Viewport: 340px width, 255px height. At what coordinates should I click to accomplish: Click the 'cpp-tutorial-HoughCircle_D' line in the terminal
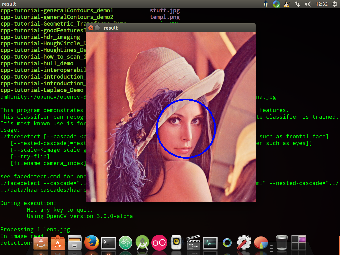[43, 43]
